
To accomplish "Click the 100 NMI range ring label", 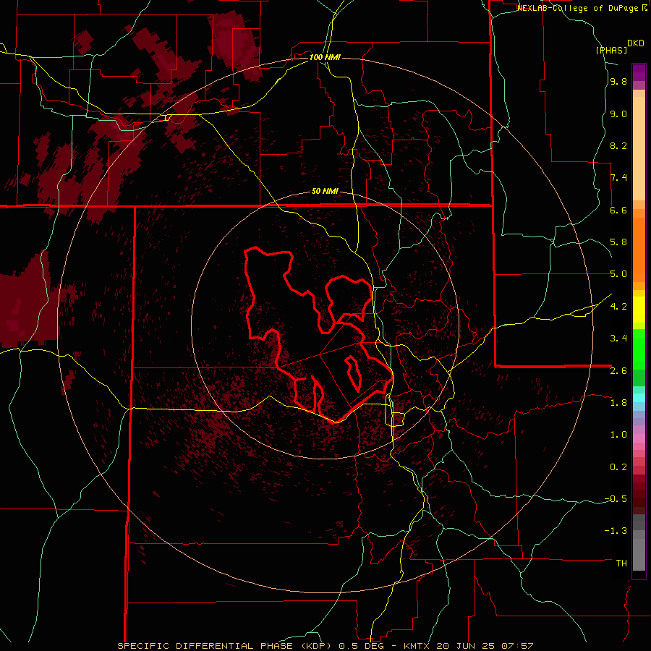I will pyautogui.click(x=325, y=57).
